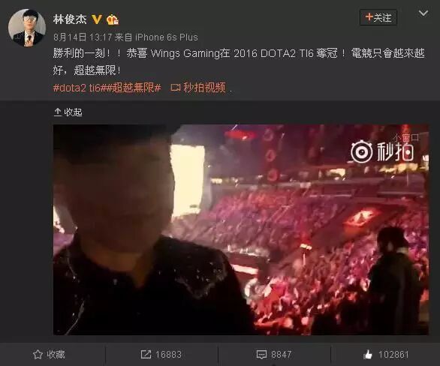Switch video to 小窗口 mini window

[x=405, y=137]
